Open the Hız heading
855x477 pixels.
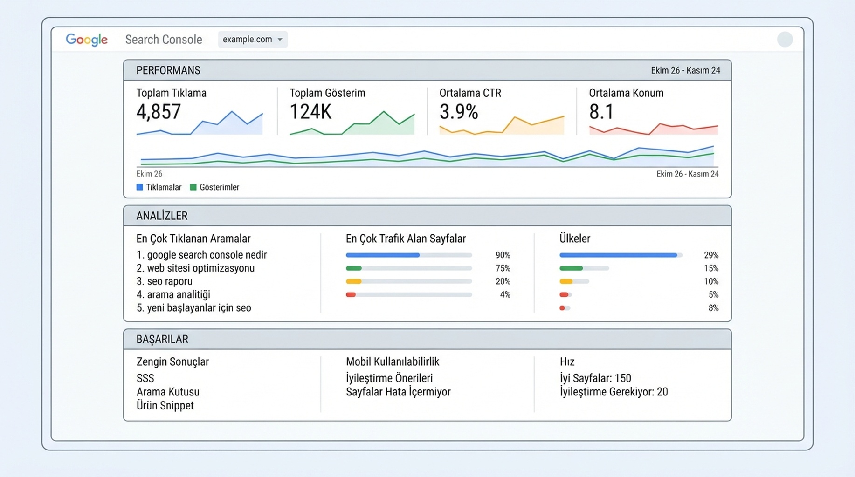[567, 362]
